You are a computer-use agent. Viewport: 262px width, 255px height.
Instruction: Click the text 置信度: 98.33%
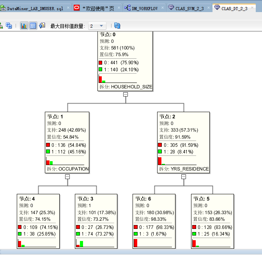(150, 219)
